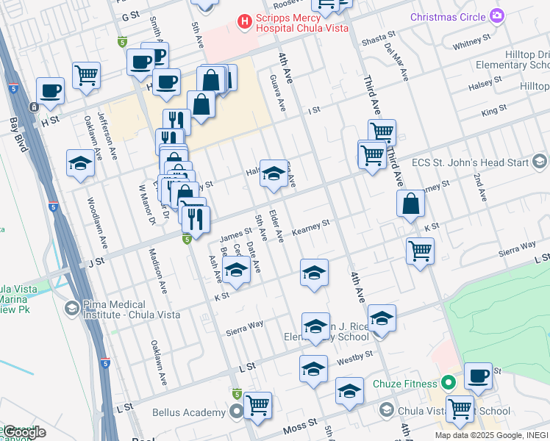This screenshot has height=441, width=550.
Task: Click the Scripps Mercy Hospital marker icon
Action: point(244,23)
